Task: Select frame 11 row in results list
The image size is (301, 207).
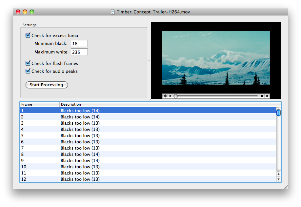Action: pos(148,173)
